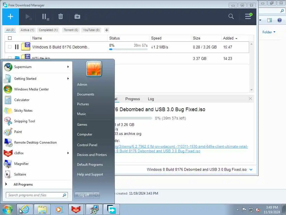This screenshot has height=215, width=286.
Task: Select the YouTube (0) filter
Action: click(x=91, y=30)
